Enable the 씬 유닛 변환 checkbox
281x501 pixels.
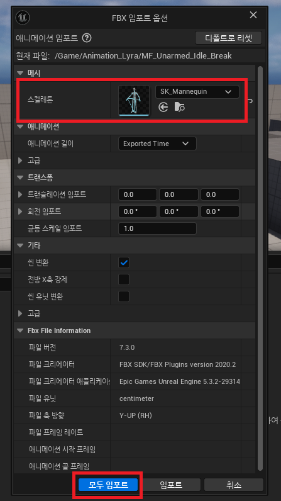[x=124, y=296]
